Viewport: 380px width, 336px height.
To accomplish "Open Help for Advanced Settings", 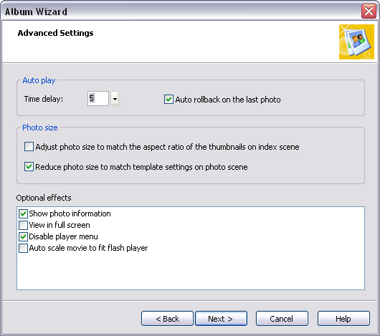I will (x=343, y=319).
